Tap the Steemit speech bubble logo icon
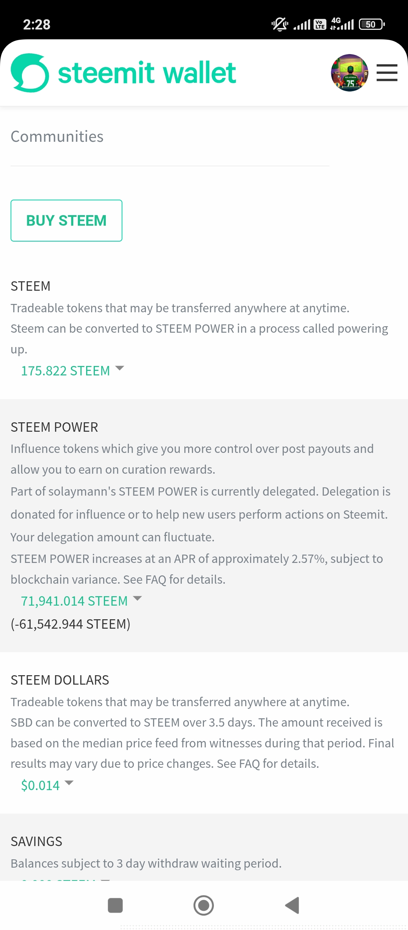The height and width of the screenshot is (930, 408). point(30,73)
